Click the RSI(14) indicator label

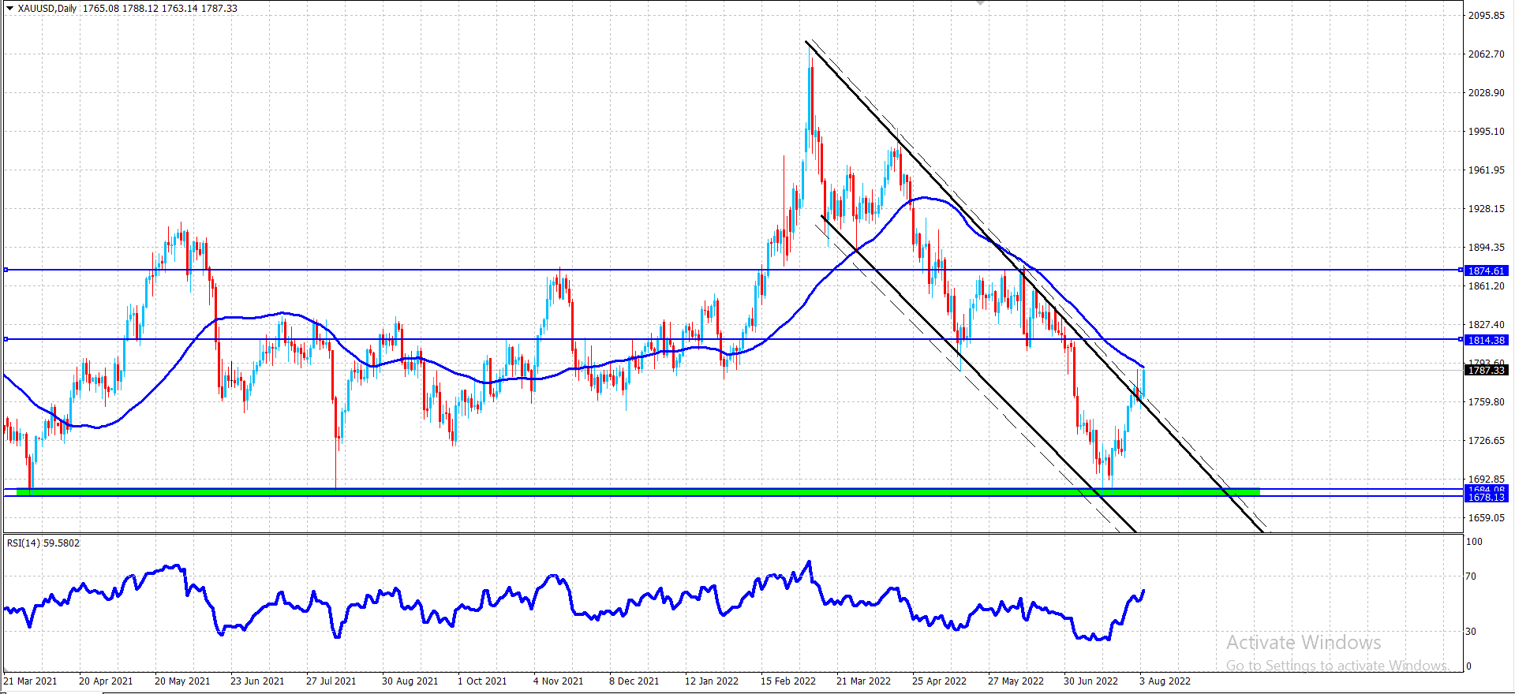[x=23, y=543]
